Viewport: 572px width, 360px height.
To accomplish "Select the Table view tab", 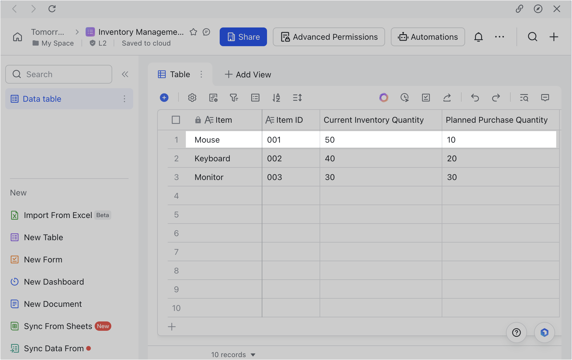I will (x=175, y=74).
